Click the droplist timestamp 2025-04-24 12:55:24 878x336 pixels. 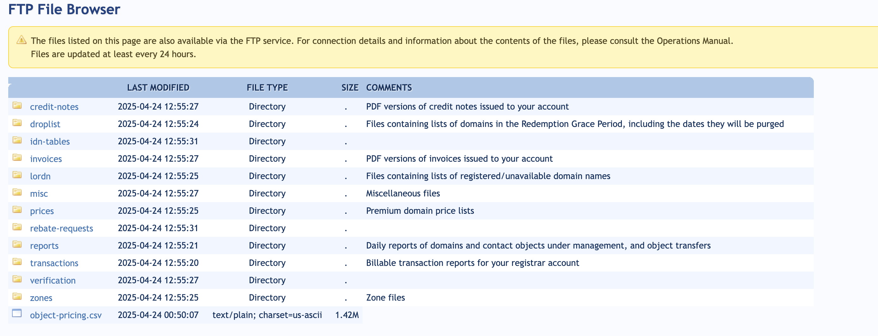pyautogui.click(x=158, y=124)
